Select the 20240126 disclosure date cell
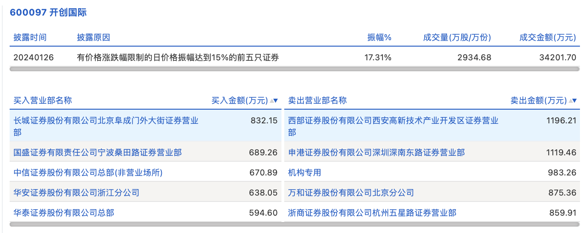The width and height of the screenshot is (585, 233). [33, 58]
